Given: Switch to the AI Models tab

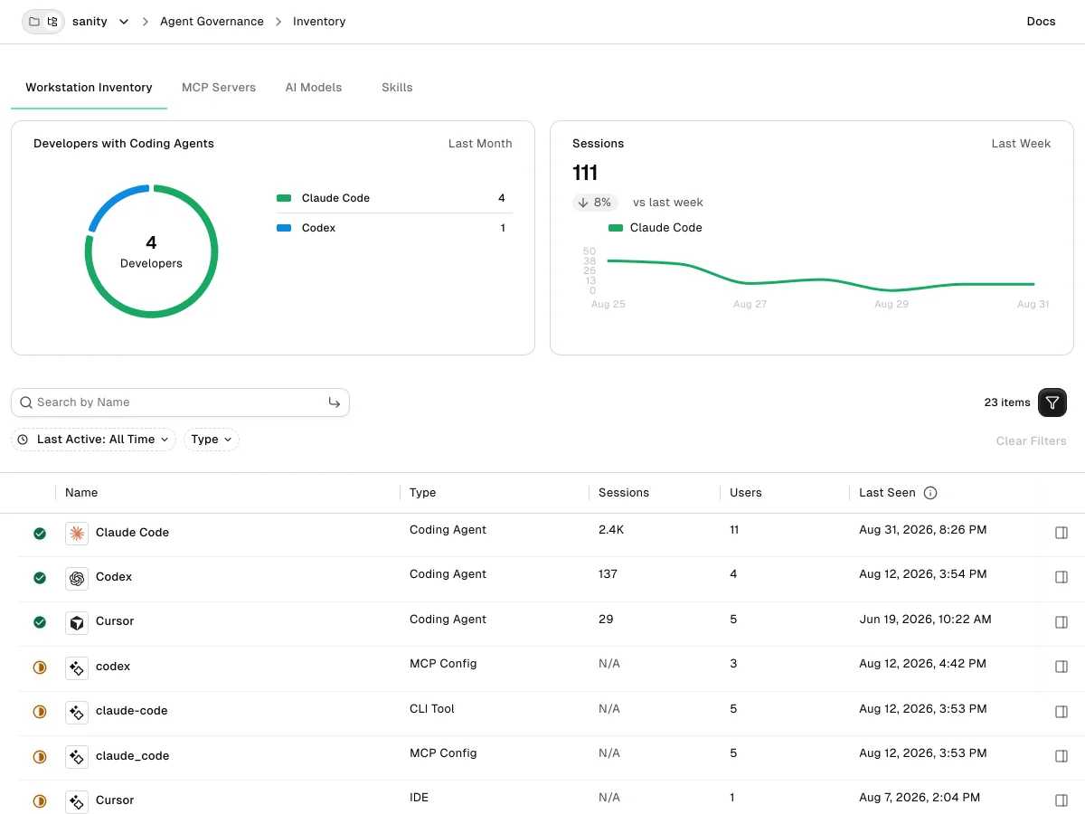Looking at the screenshot, I should click(x=314, y=88).
